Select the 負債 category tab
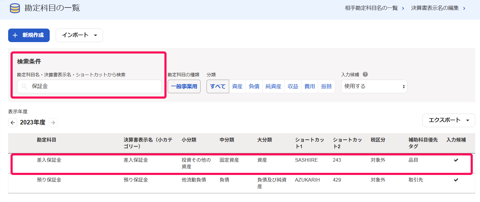Screen dimensions: 480x202 tap(254, 87)
